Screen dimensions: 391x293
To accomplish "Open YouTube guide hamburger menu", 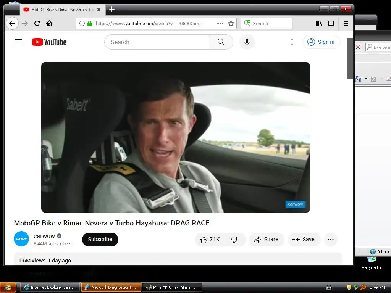I will [18, 42].
